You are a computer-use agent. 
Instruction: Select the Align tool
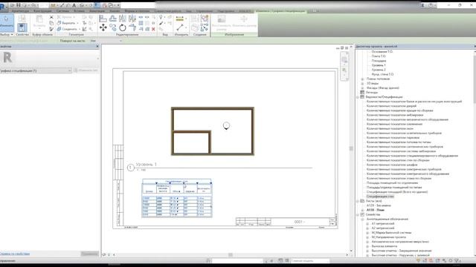pyautogui.click(x=103, y=19)
